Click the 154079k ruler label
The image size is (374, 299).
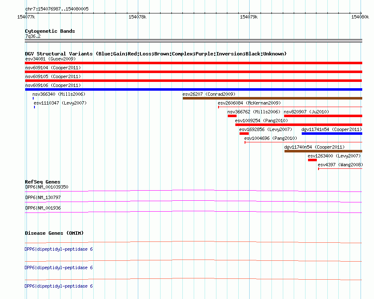pos(249,17)
